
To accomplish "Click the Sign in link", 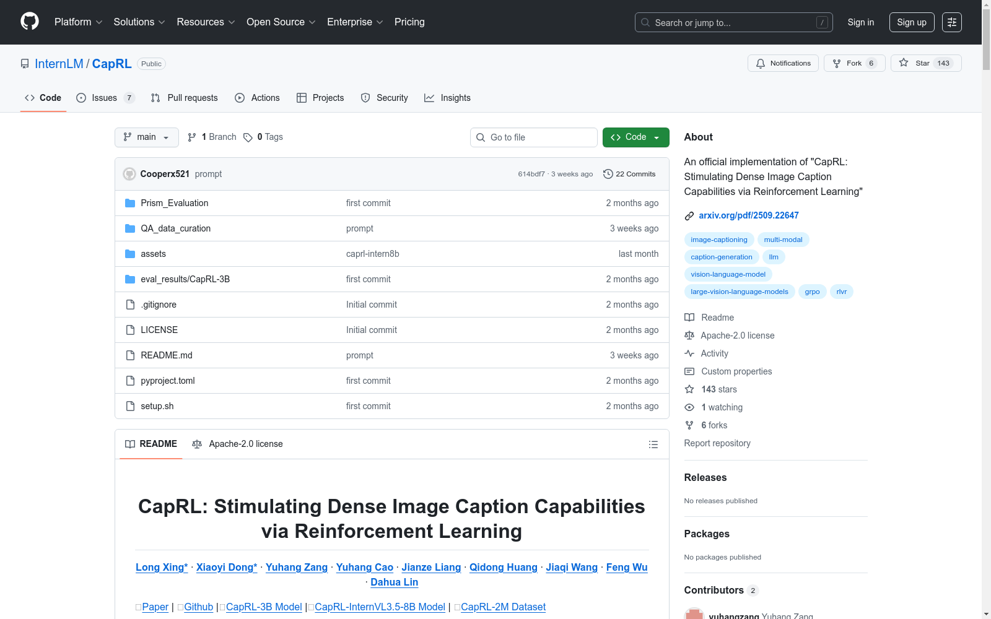I will point(861,22).
